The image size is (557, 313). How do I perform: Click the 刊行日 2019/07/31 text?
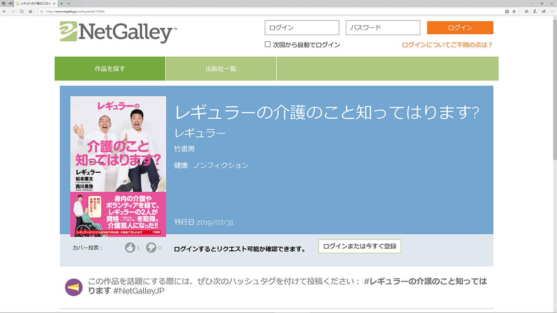(x=204, y=222)
